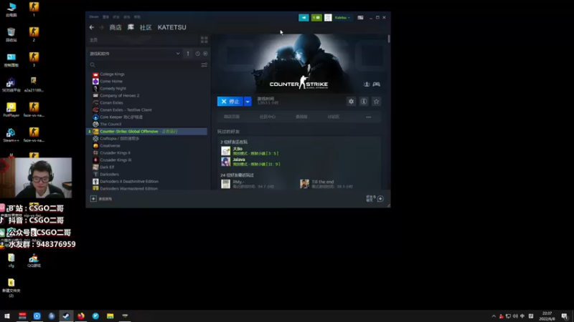The width and height of the screenshot is (574, 322).
Task: Click the Steam forward navigation arrow
Action: click(102, 27)
